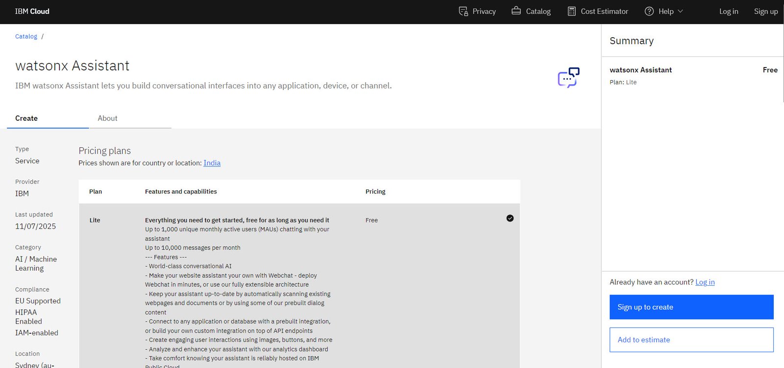Click the Catalog breadcrumb link
Screen dimensions: 784x368
point(26,36)
